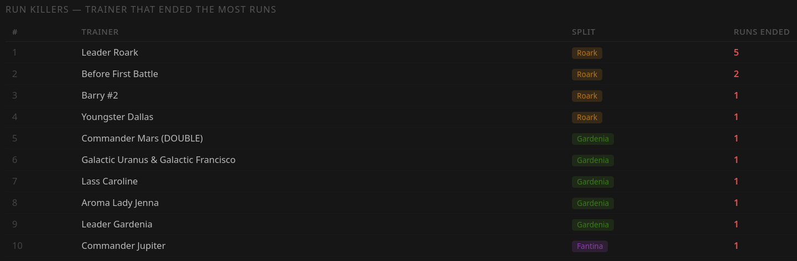Sort by the SPLIT column header

[584, 32]
